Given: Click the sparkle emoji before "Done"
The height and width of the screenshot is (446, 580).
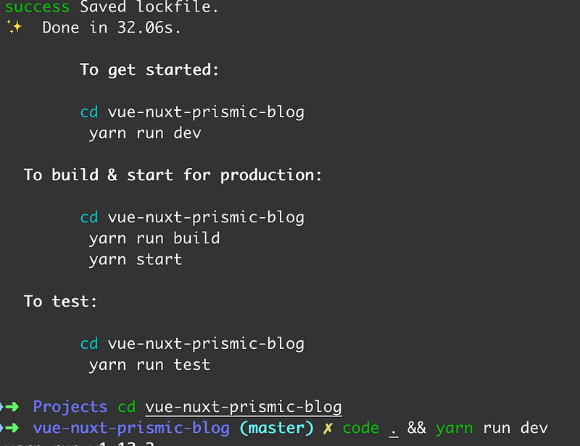Looking at the screenshot, I should 14,28.
